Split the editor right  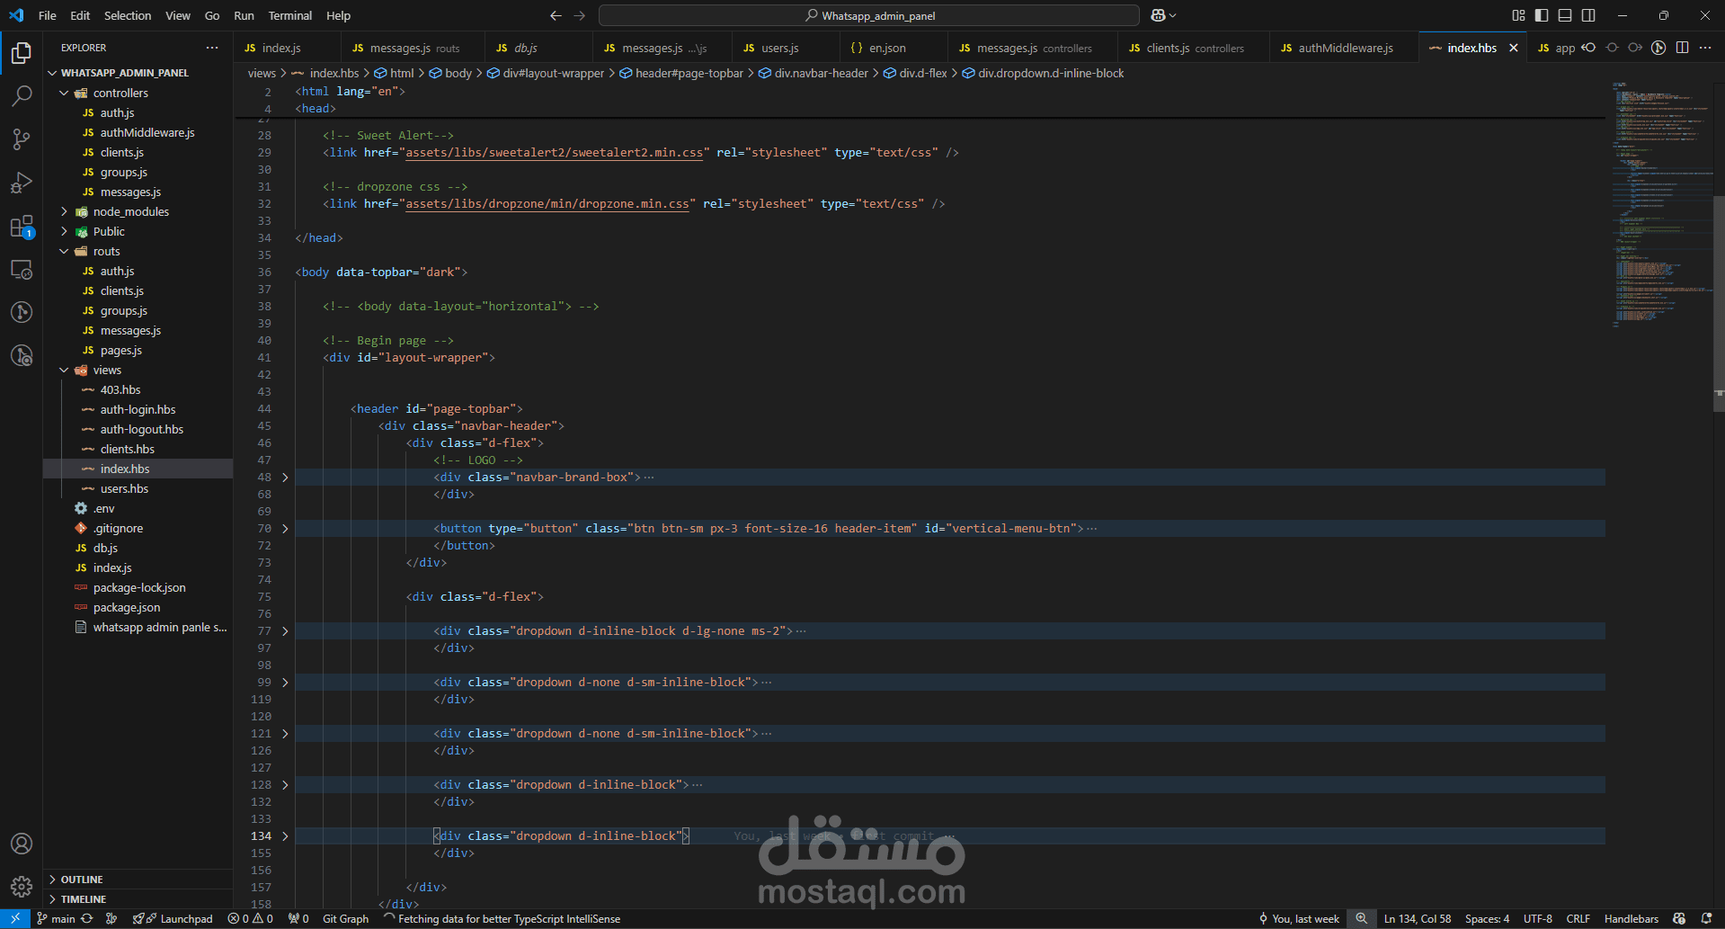tap(1682, 48)
